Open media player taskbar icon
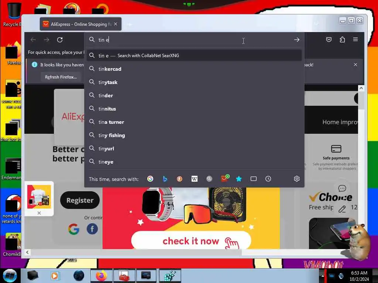This screenshot has width=378, height=283. (55, 276)
